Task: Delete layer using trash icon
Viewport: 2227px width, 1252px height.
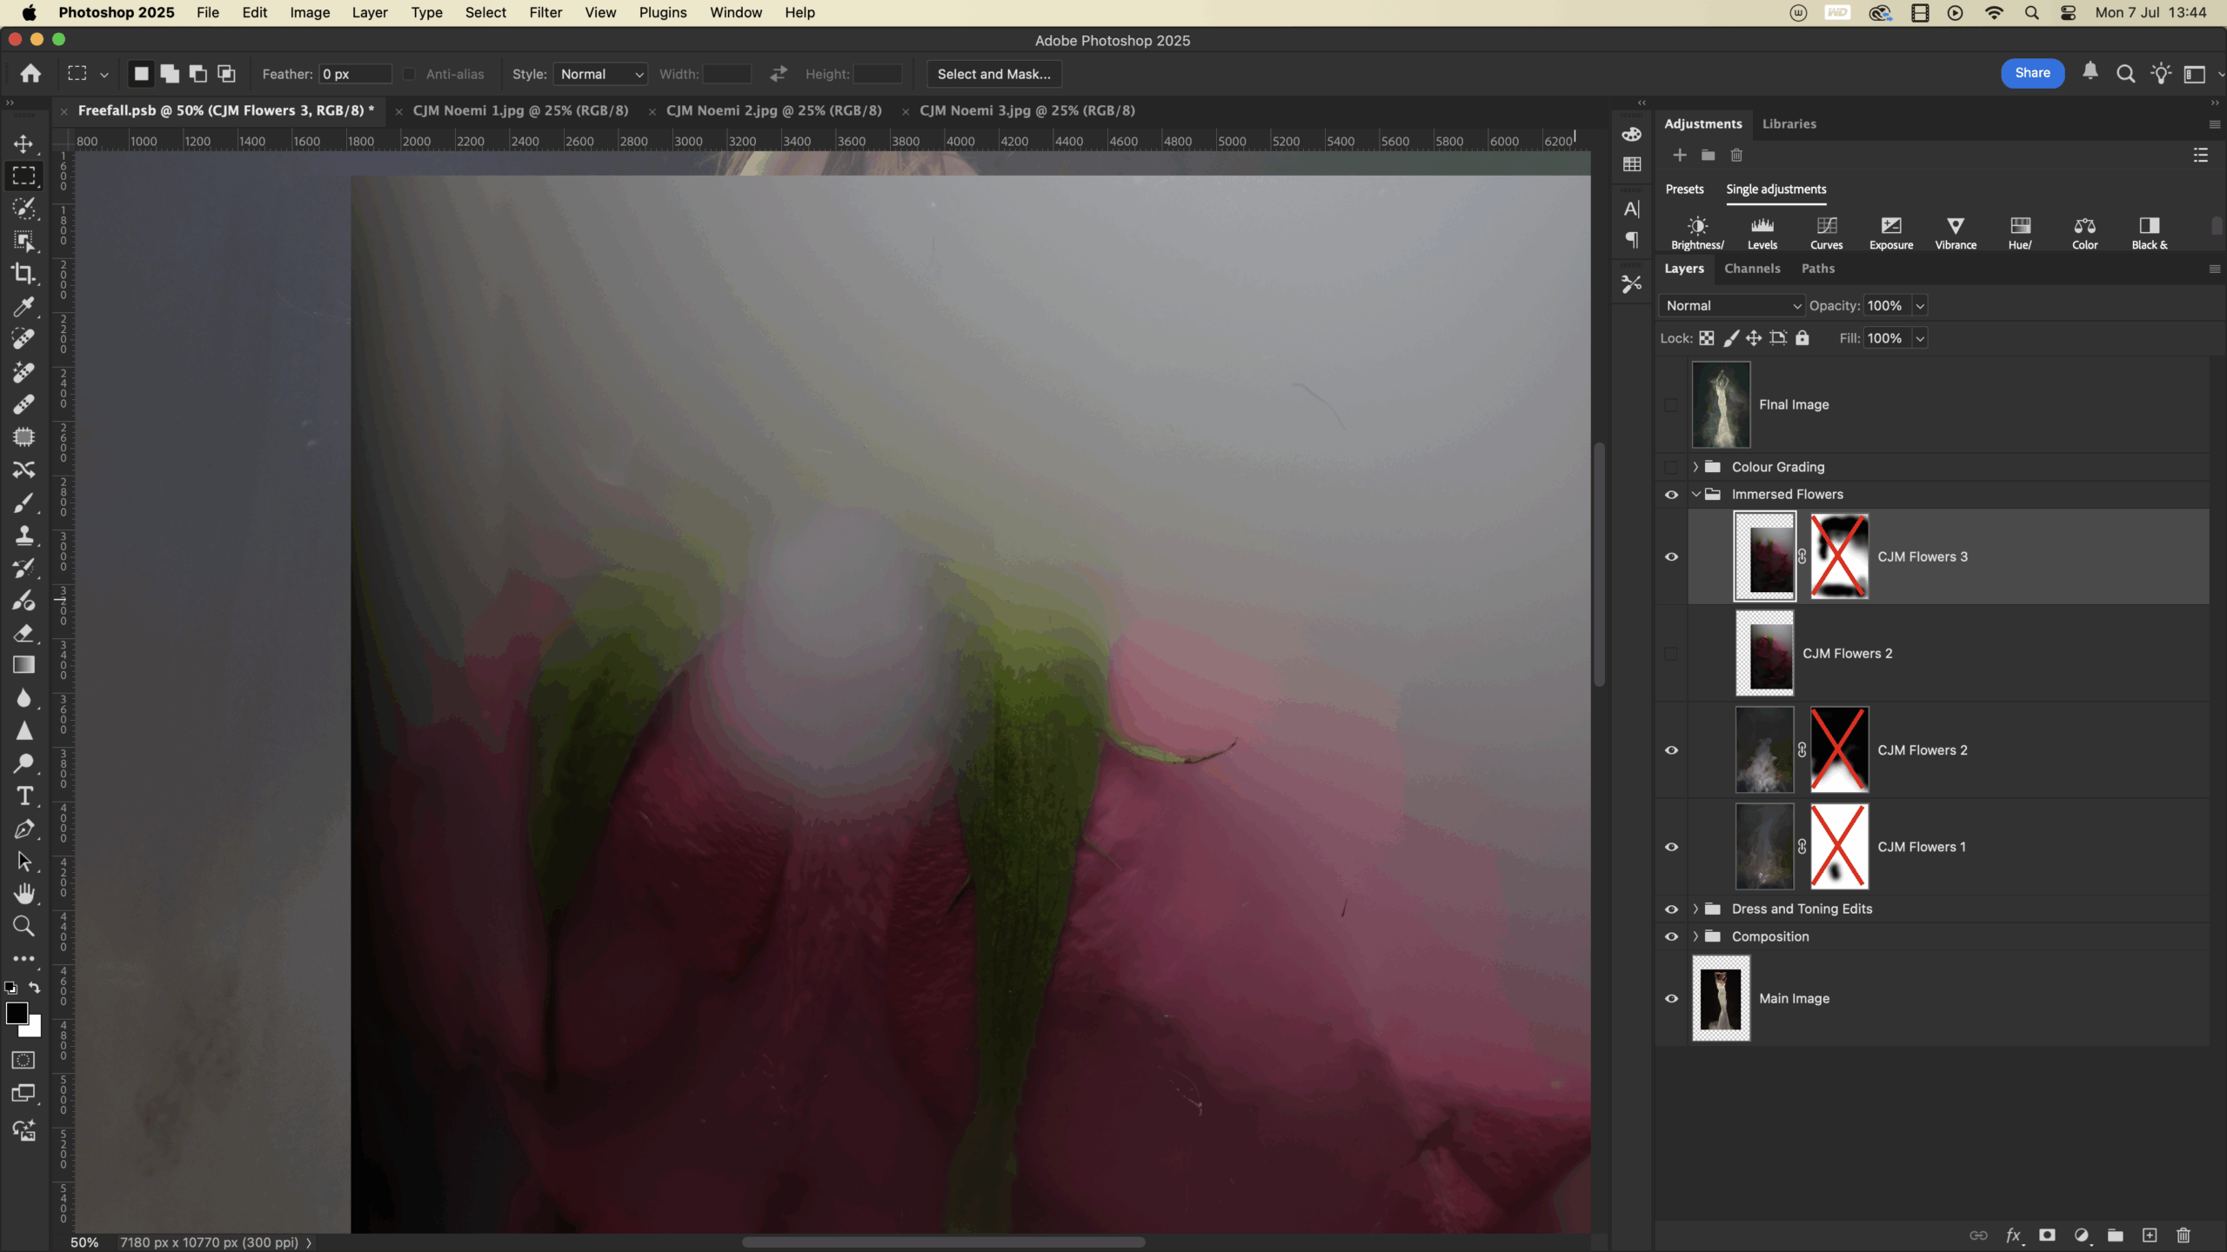Action: click(2183, 1235)
